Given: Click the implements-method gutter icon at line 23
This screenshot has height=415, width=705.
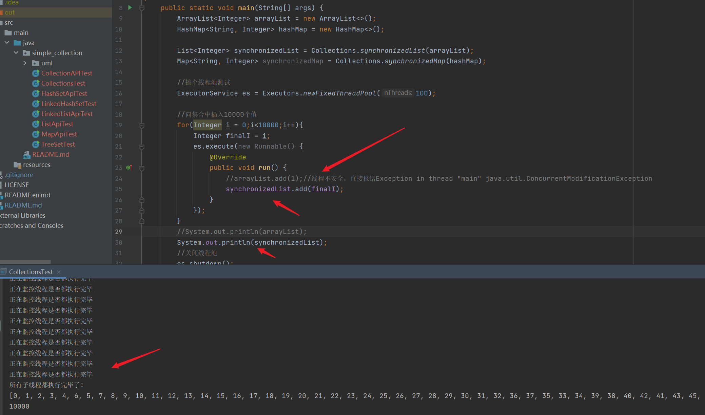Looking at the screenshot, I should pyautogui.click(x=129, y=168).
